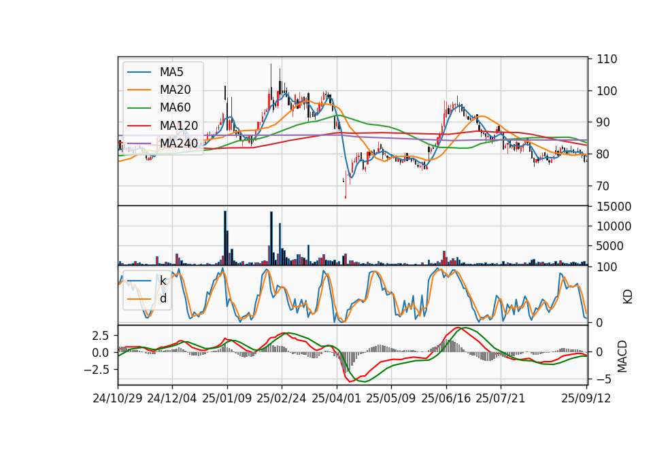This screenshot has width=653, height=469.
Task: Click the MA5 legend label
Action: pyautogui.click(x=171, y=72)
